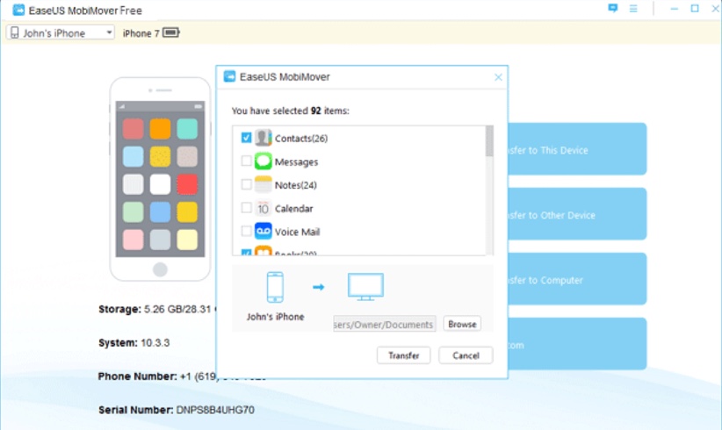
Task: Click the Transfer button
Action: (403, 355)
